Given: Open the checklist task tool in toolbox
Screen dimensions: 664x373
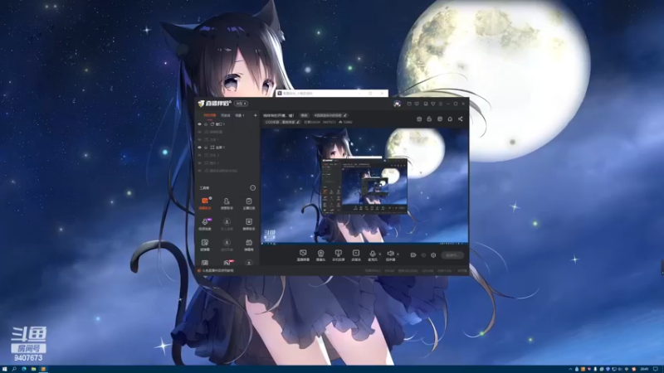Looking at the screenshot, I should [x=248, y=203].
